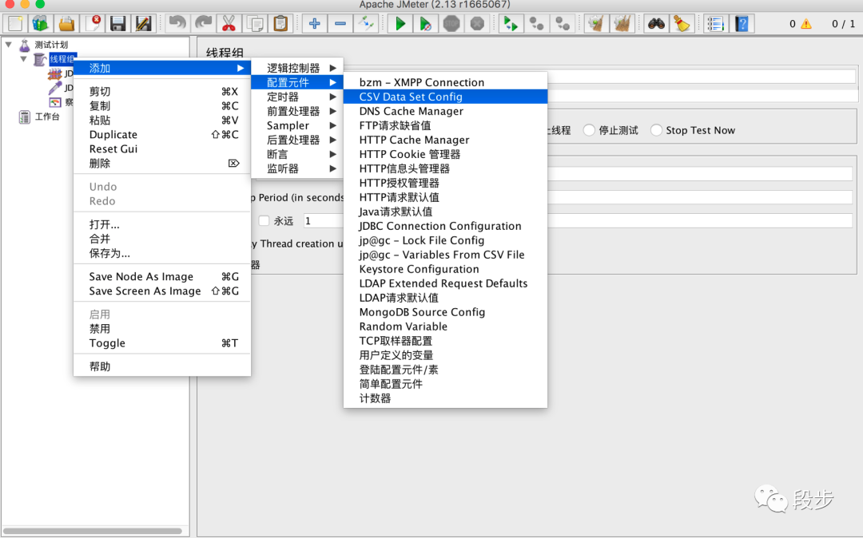Image resolution: width=863 pixels, height=538 pixels.
Task: Click Save Node As Image entry
Action: click(x=162, y=276)
